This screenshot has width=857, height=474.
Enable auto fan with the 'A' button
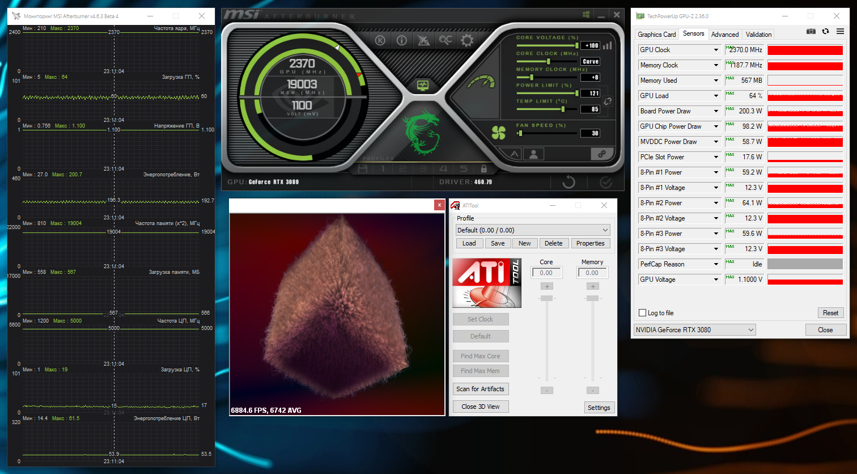514,154
